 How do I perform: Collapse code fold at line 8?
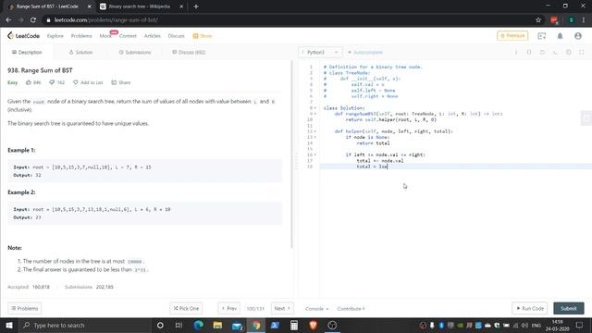point(315,108)
